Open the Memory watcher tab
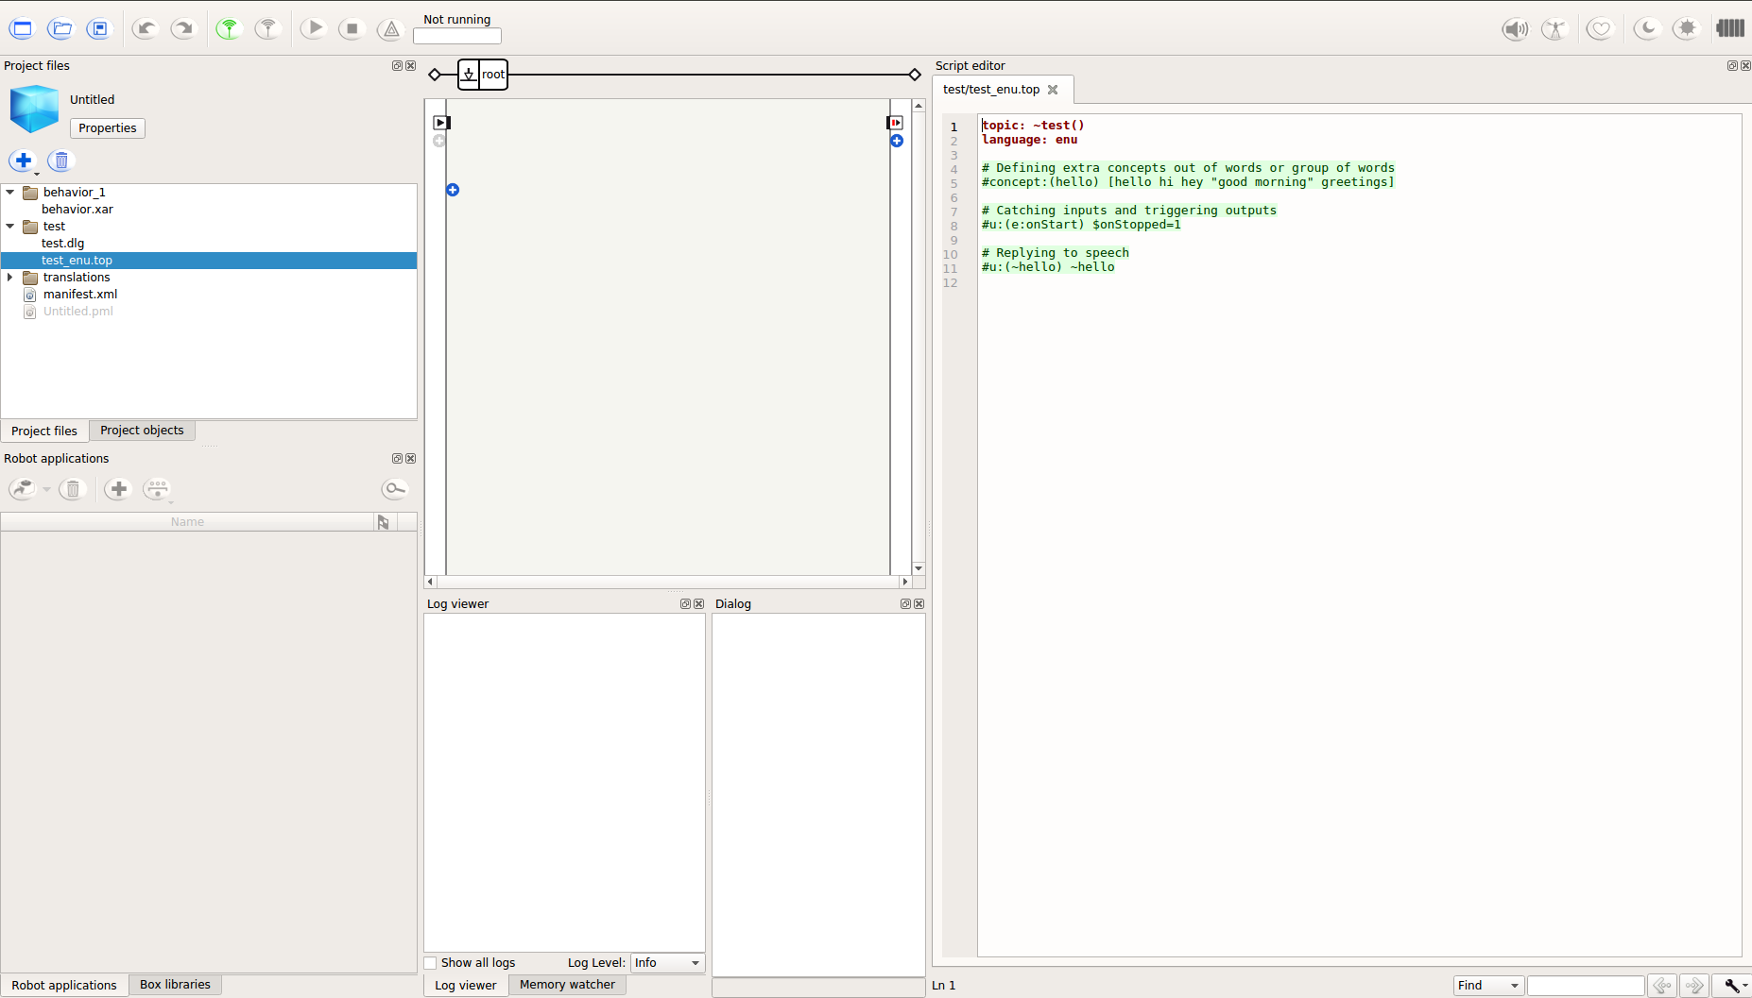 567,985
